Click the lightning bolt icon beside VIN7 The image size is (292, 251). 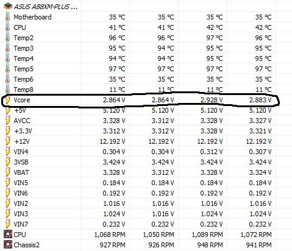click(7, 224)
